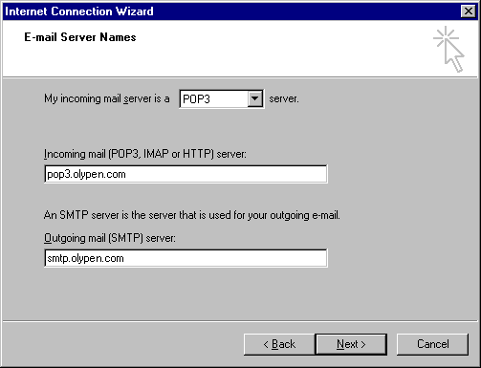This screenshot has width=481, height=368.
Task: Click the "Outgoing mail (SMTP) server:" label
Action: click(110, 238)
